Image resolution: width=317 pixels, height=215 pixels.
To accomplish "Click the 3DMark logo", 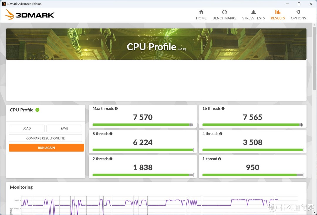I will (30, 15).
